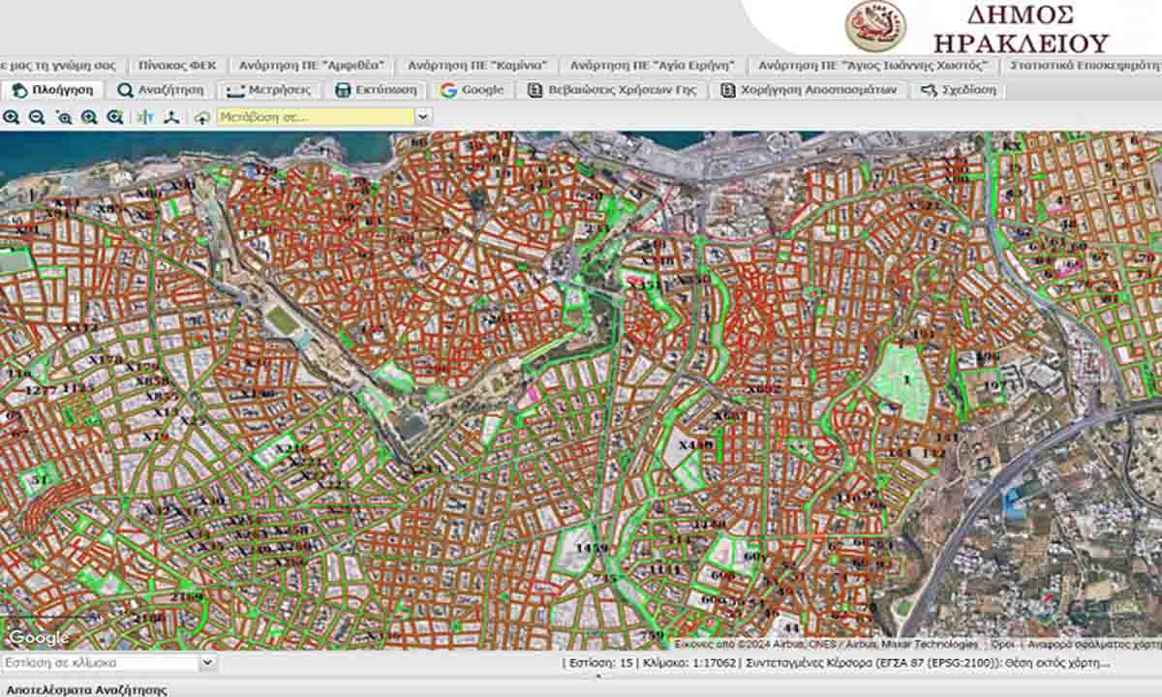Select the zoom to rectangle tool
The width and height of the screenshot is (1162, 697).
[64, 117]
